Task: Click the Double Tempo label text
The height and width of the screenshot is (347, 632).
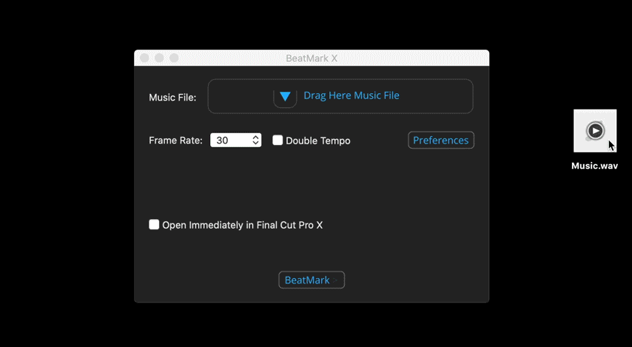Action: 318,141
